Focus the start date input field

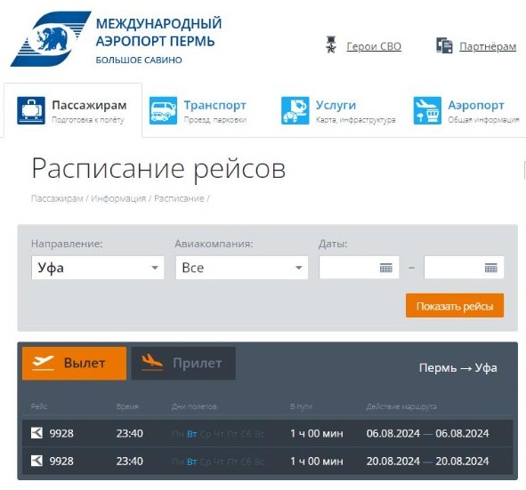tap(359, 268)
